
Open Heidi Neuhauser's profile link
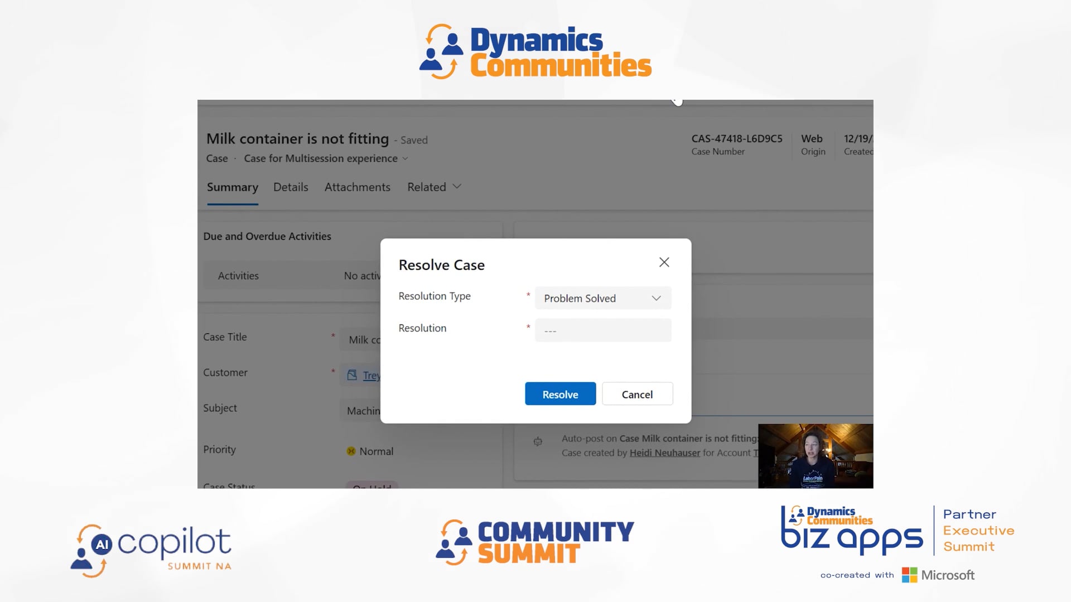tap(664, 453)
